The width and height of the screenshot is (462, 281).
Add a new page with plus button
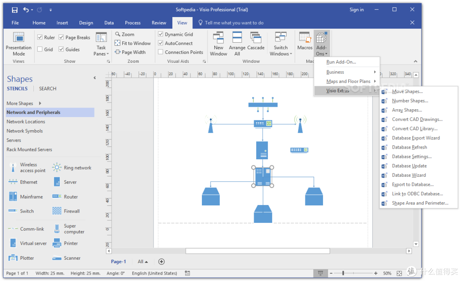pos(161,262)
